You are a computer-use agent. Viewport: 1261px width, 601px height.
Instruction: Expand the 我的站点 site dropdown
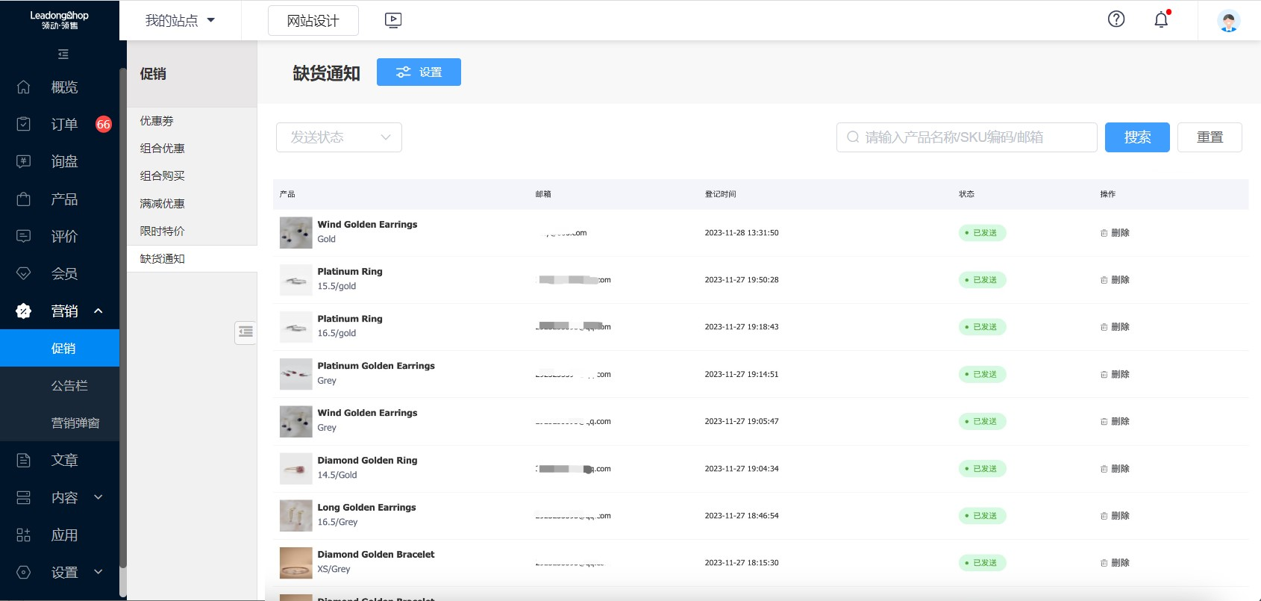180,21
